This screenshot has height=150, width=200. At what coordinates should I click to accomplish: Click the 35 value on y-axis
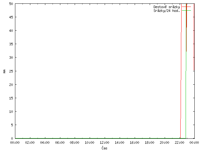[11, 44]
